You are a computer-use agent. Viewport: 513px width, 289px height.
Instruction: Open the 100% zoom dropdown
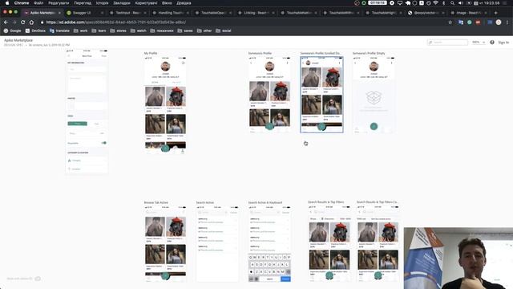479,43
